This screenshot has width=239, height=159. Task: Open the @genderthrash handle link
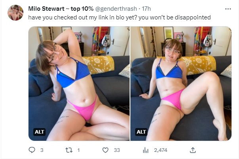tap(116, 9)
